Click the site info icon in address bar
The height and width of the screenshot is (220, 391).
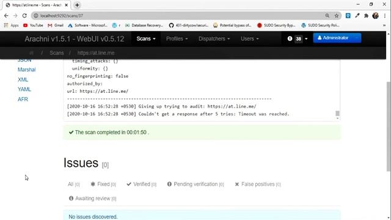click(36, 16)
